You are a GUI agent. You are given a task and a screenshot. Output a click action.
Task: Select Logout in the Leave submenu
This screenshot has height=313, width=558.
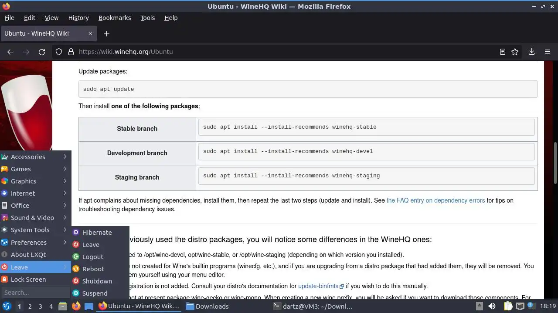pos(100,257)
